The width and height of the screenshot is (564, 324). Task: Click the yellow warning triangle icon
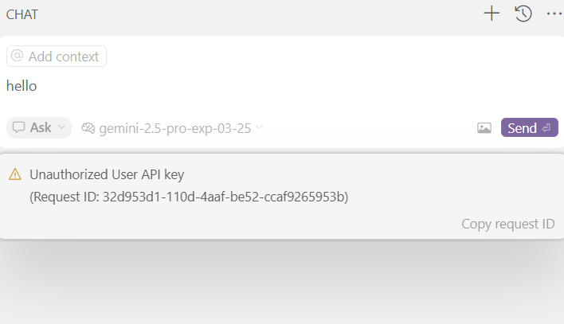click(x=15, y=174)
